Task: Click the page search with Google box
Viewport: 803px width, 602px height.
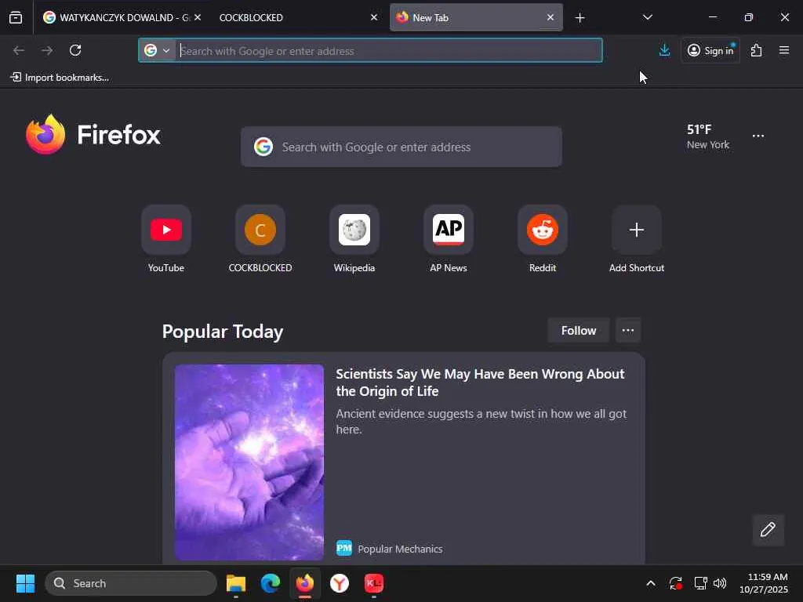Action: pyautogui.click(x=401, y=147)
